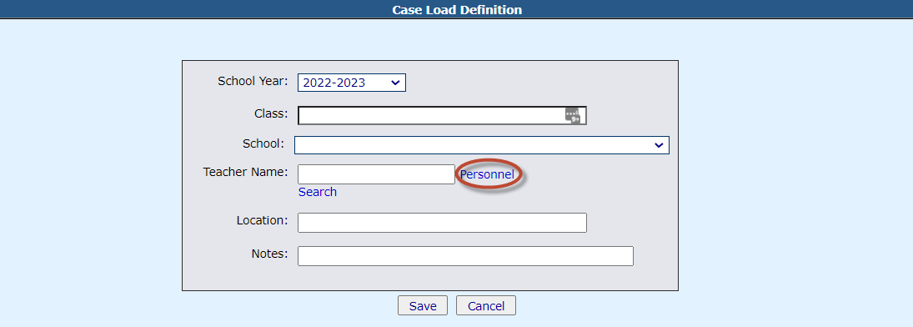Click the School dropdown chevron arrow
The height and width of the screenshot is (327, 913).
click(x=660, y=145)
